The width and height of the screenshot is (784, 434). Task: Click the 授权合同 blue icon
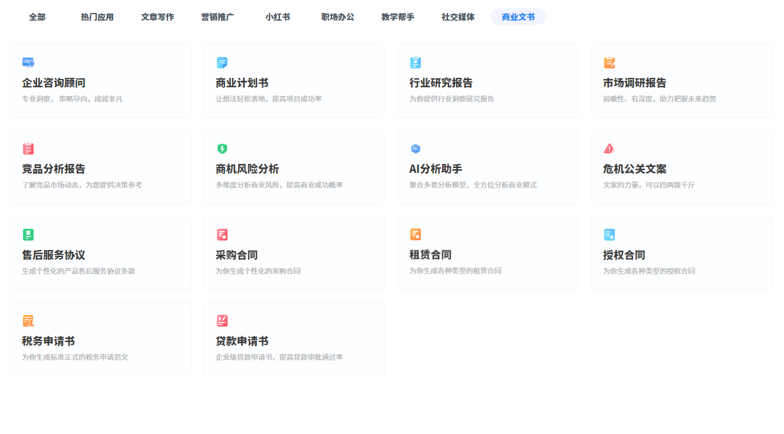[x=610, y=235]
